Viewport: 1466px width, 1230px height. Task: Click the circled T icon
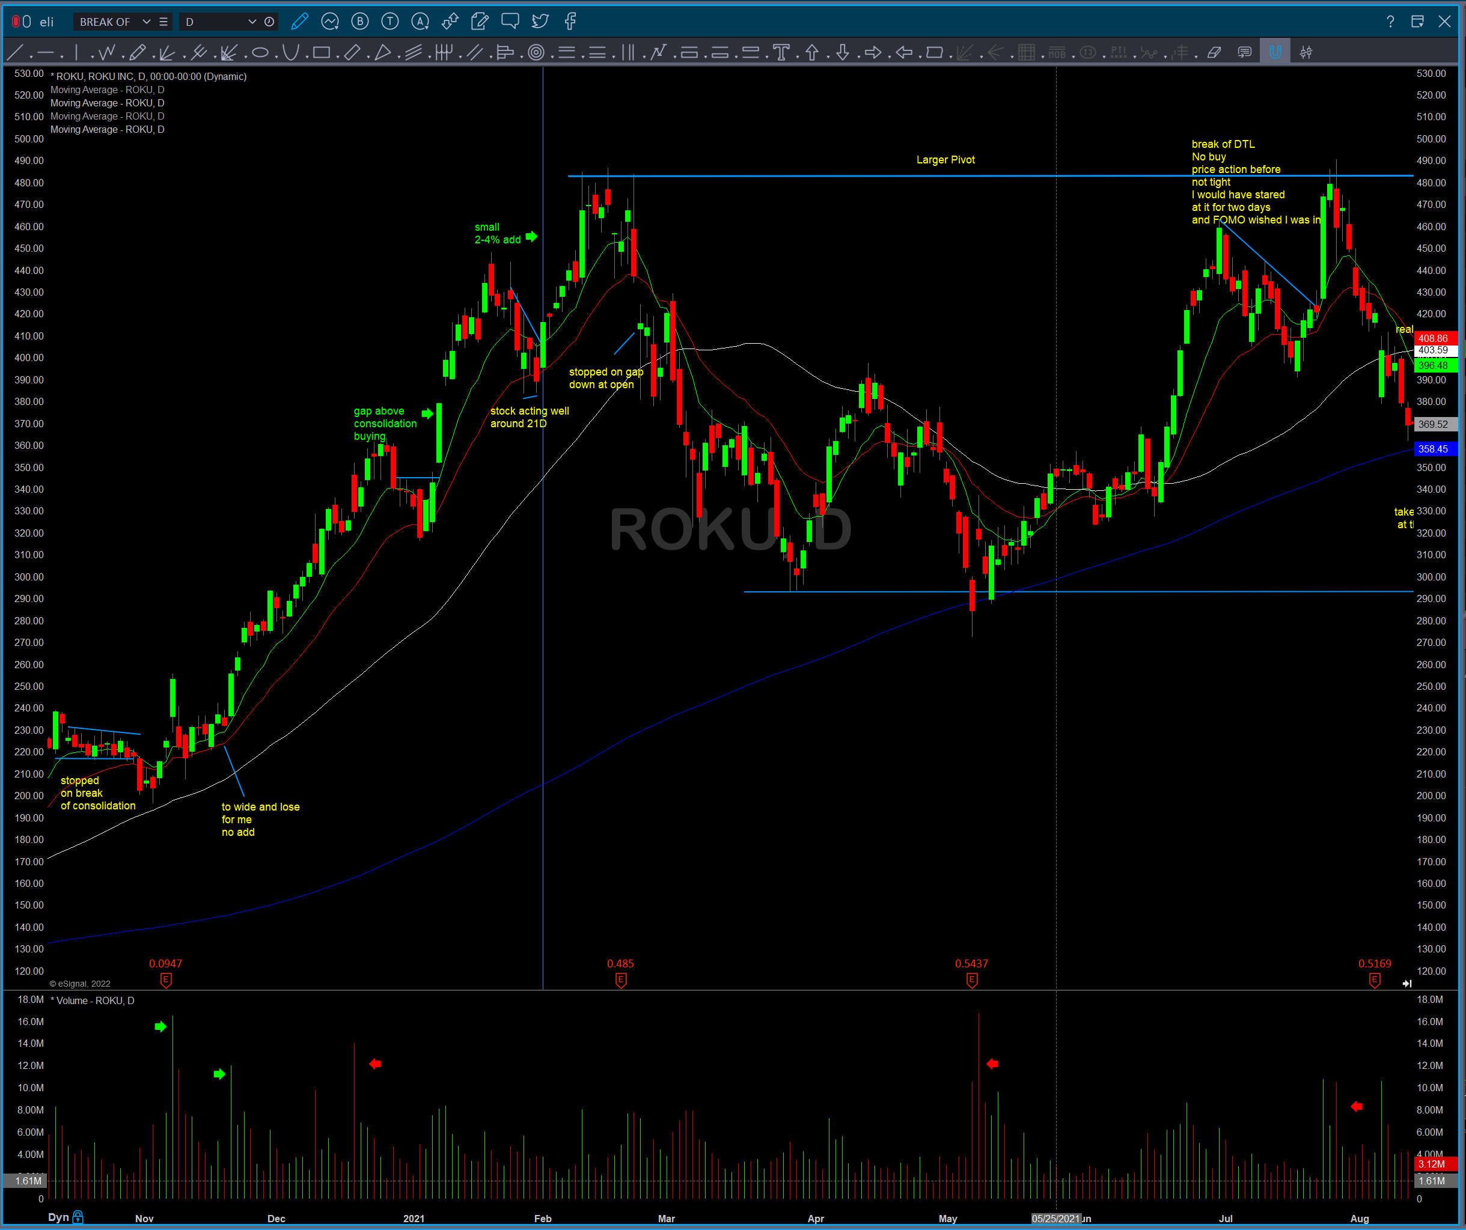tap(390, 22)
